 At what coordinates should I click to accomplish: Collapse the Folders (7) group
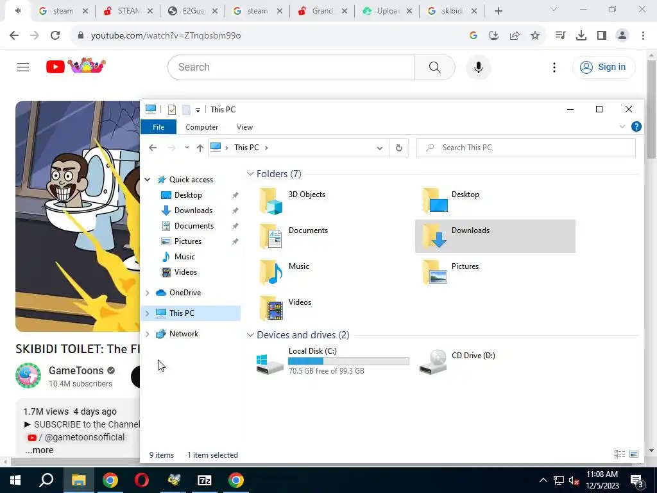tap(250, 173)
